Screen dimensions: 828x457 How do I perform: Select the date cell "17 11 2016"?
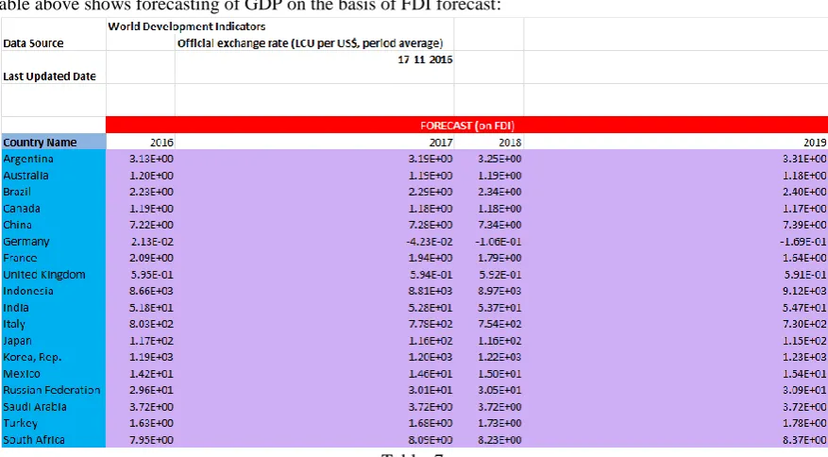pos(425,59)
